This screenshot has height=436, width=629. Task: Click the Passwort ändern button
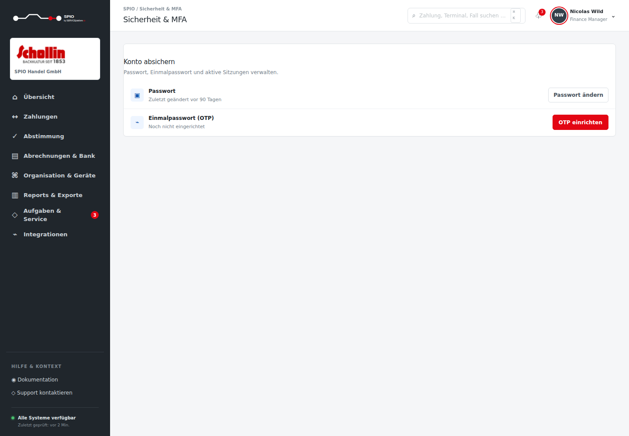click(x=578, y=95)
